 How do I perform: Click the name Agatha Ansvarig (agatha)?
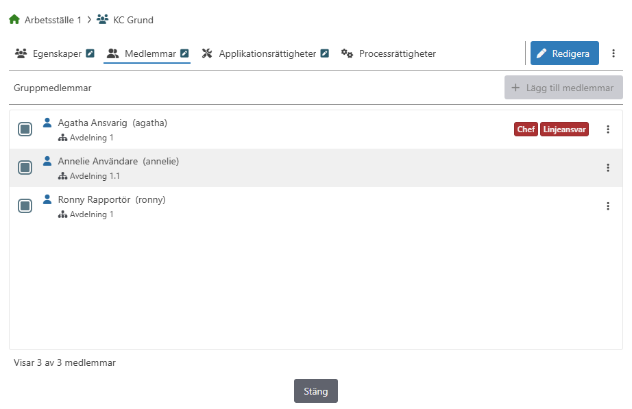(x=112, y=123)
